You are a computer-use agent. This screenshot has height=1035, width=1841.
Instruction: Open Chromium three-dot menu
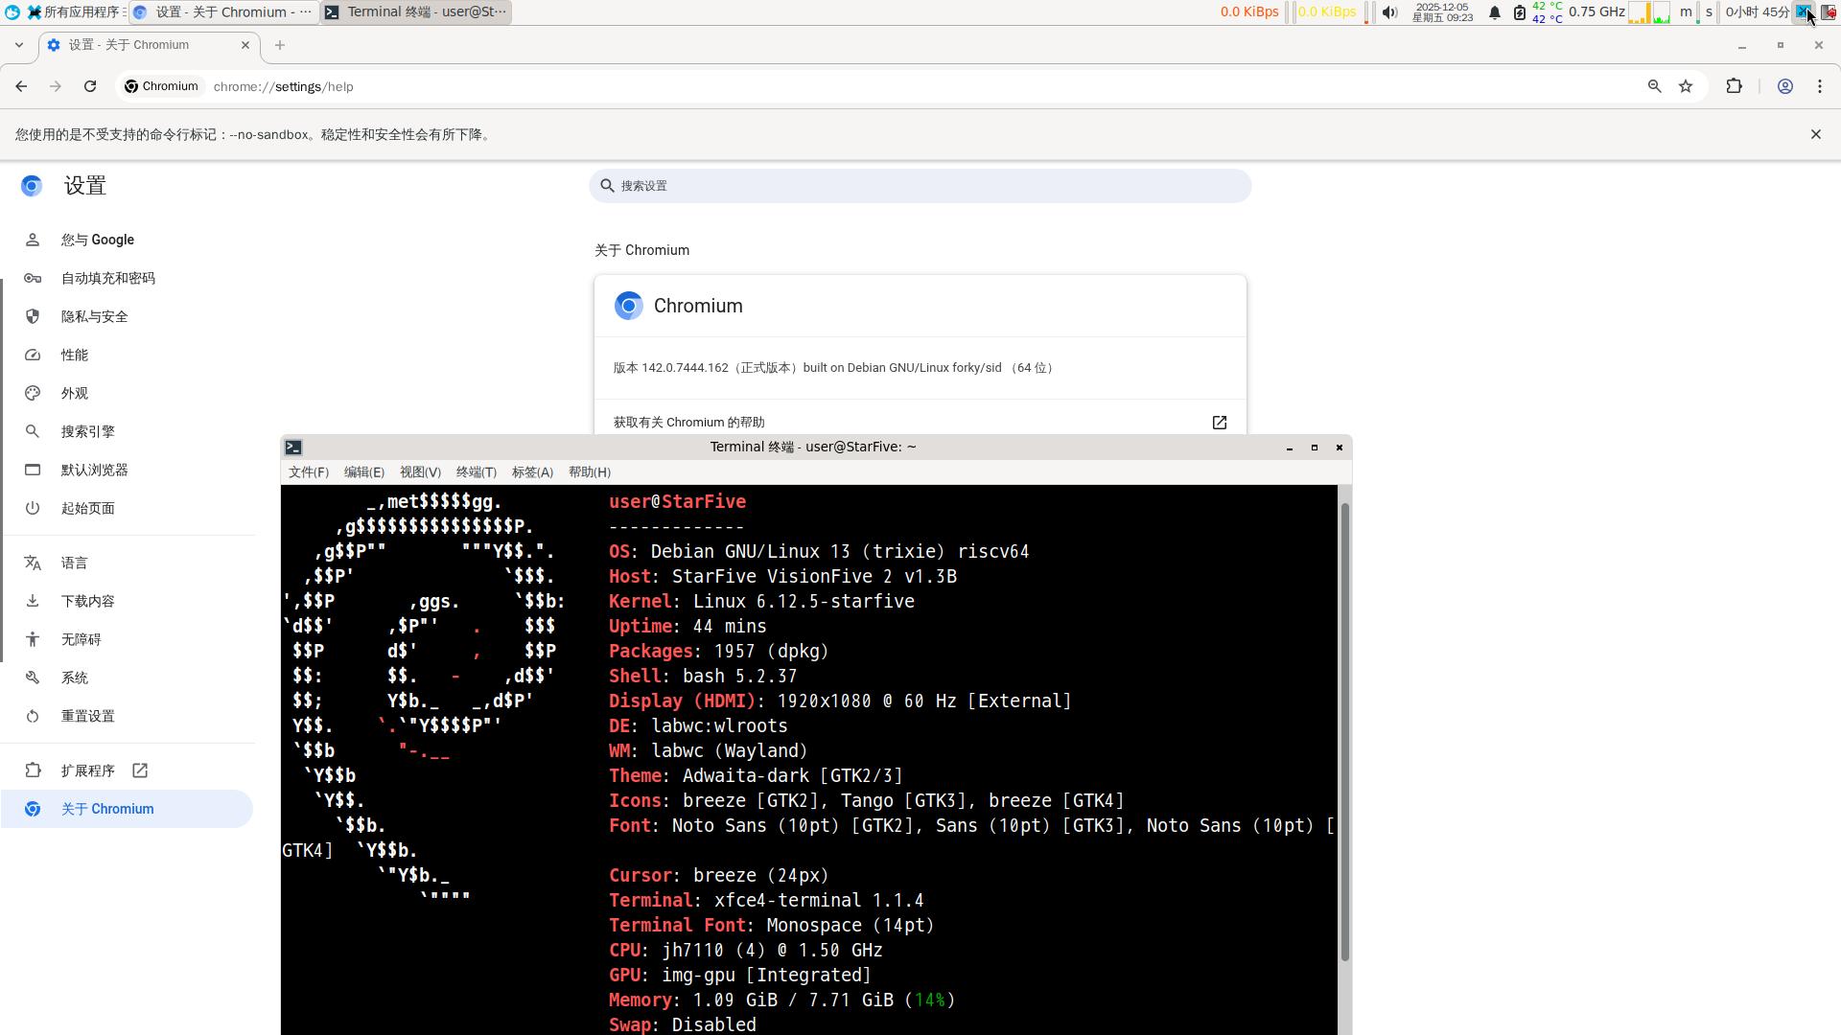coord(1819,86)
